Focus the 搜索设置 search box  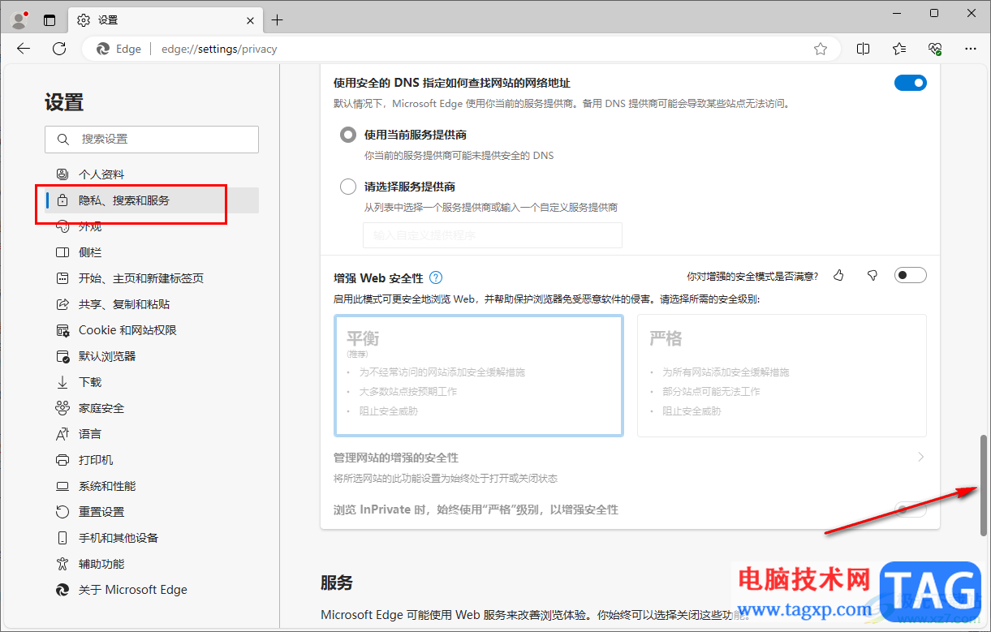click(152, 140)
